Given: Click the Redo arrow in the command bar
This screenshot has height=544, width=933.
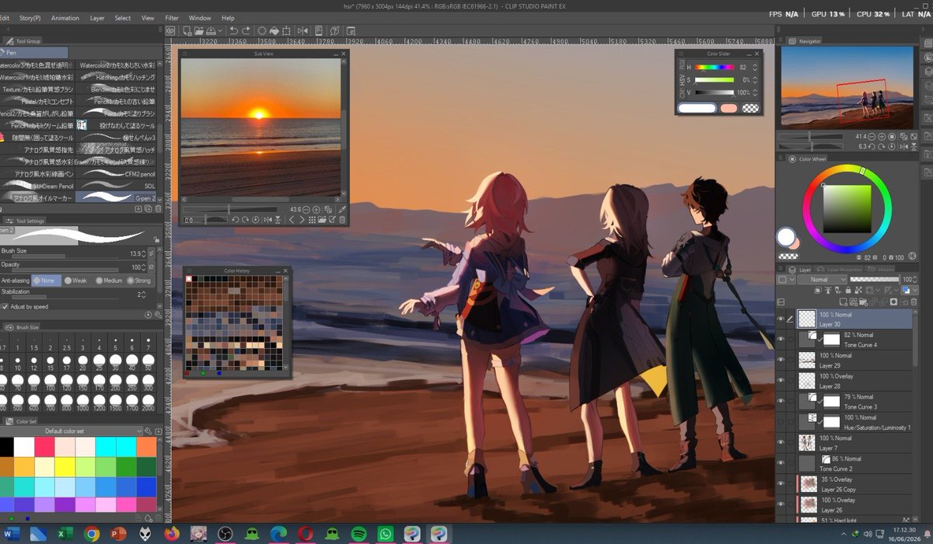Looking at the screenshot, I should 246,30.
